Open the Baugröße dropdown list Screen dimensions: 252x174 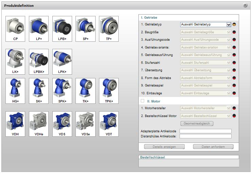[x=205, y=32]
